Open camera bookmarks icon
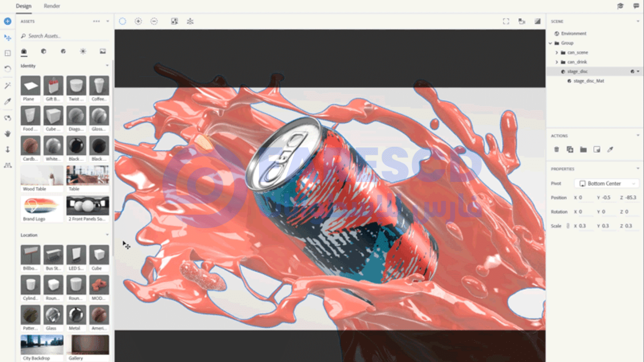 point(522,21)
